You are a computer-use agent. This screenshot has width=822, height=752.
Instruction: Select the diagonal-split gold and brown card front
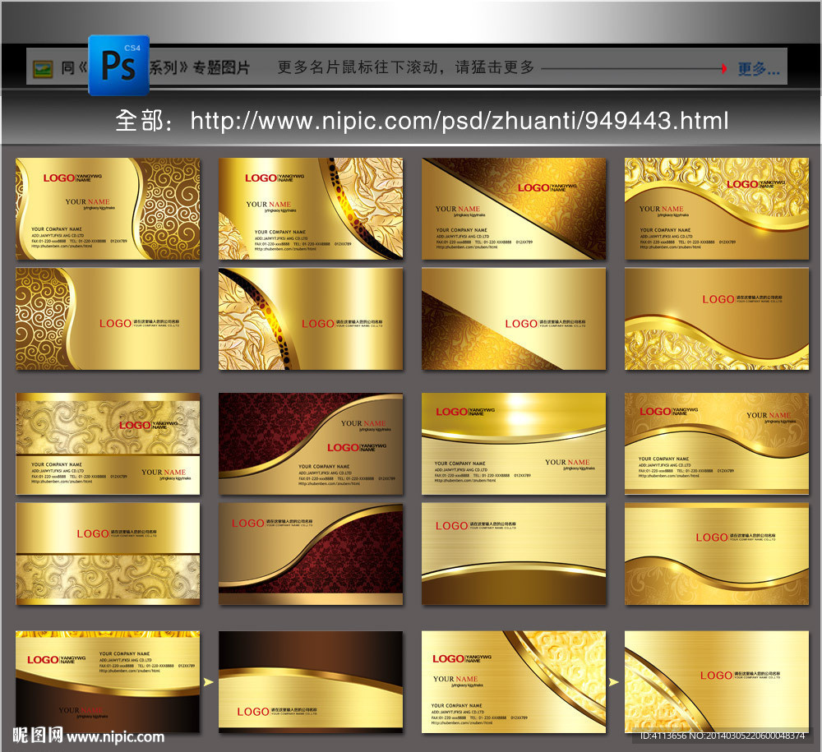point(514,209)
